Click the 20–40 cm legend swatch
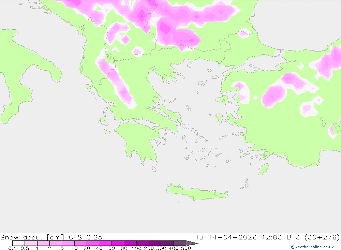The height and width of the screenshot is (250, 341). coord(93,243)
